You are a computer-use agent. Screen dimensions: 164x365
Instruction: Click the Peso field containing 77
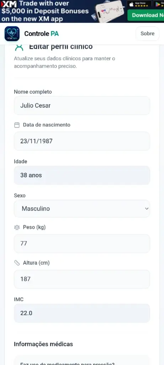coord(82,243)
